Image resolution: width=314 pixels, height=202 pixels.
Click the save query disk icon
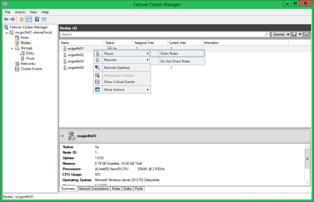(294, 34)
